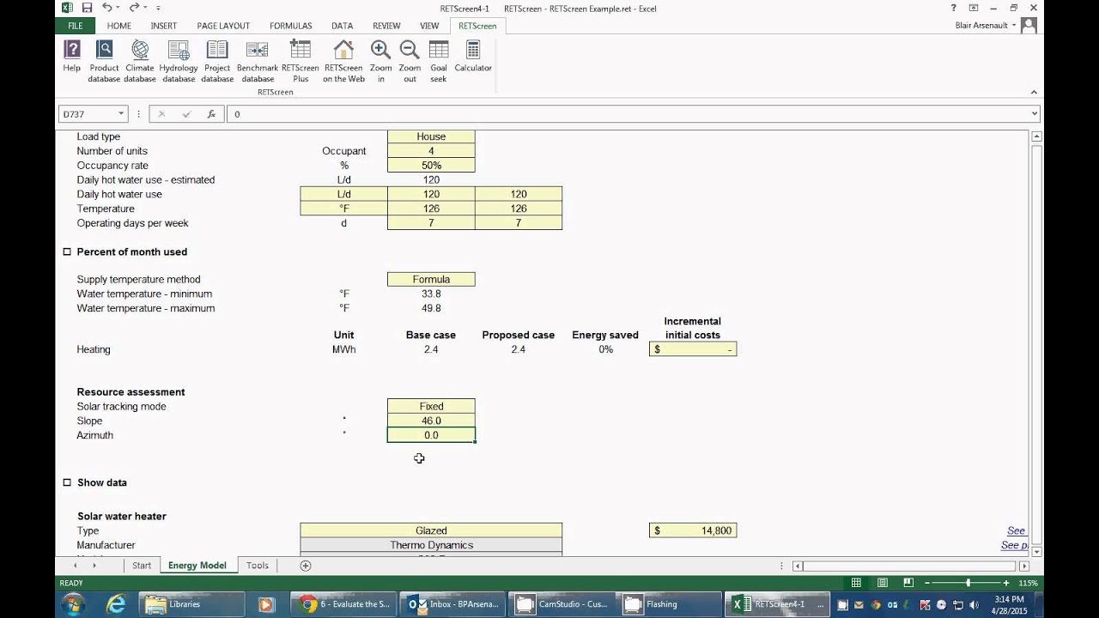
Task: Expand the Name Box dropdown arrow
Action: (x=121, y=113)
